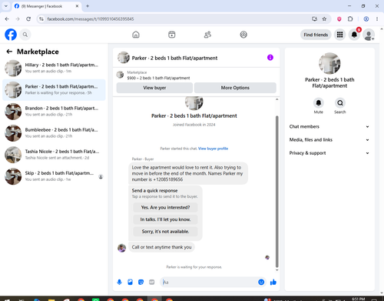The height and width of the screenshot is (301, 384).
Task: Send a thumbs-up like
Action: (x=273, y=283)
